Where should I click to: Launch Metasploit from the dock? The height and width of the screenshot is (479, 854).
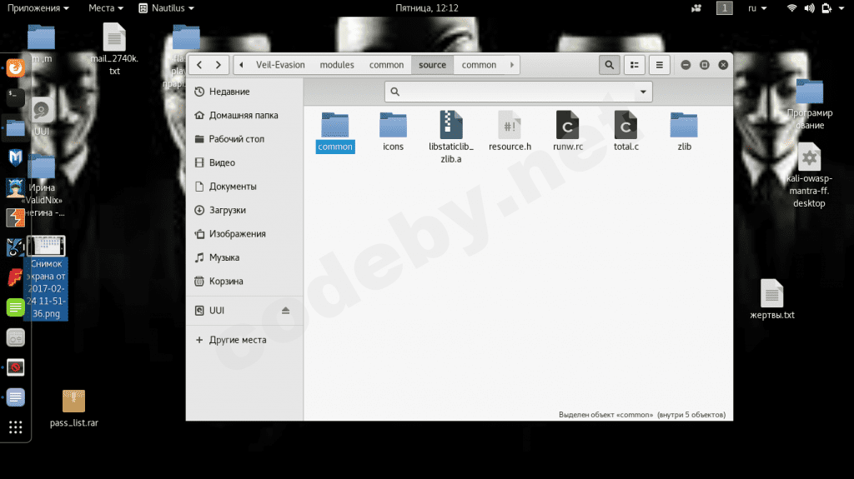tap(15, 157)
